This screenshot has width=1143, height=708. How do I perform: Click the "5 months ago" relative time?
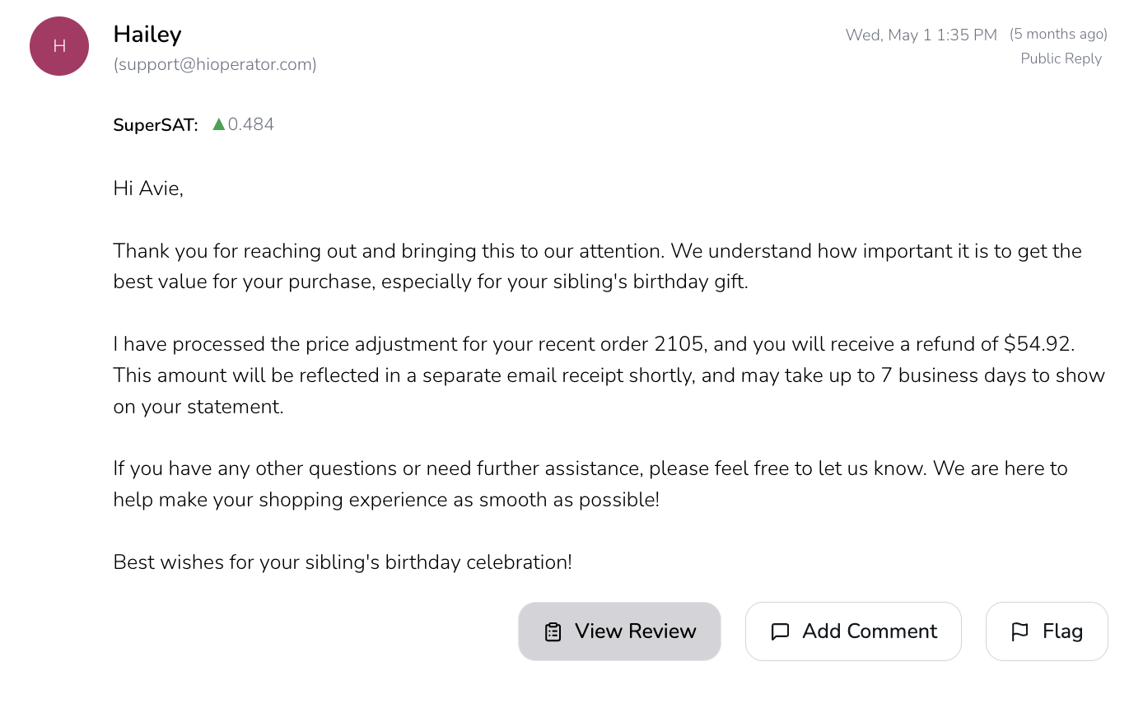click(x=1058, y=34)
